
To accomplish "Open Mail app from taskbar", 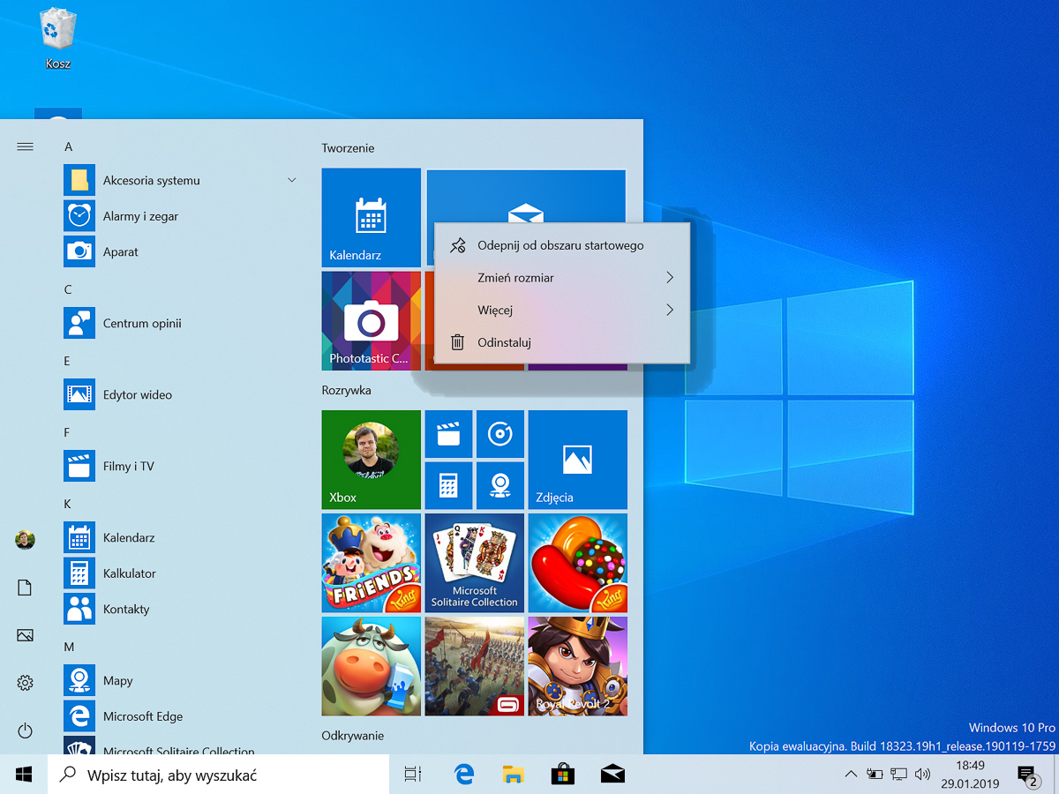I will click(x=612, y=775).
